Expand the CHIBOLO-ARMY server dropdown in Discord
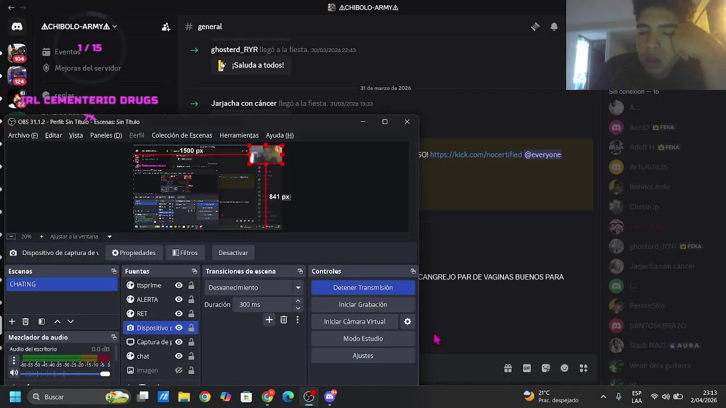The image size is (726, 408). (x=79, y=27)
